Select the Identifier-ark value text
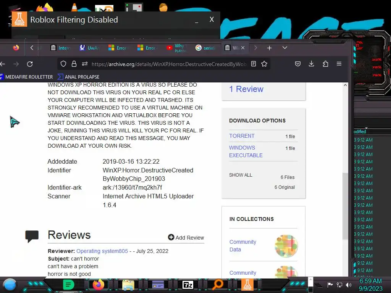 [x=132, y=187]
